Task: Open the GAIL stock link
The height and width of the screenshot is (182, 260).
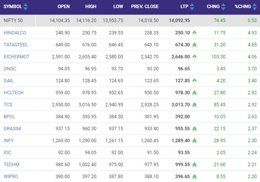Action: 8,81
